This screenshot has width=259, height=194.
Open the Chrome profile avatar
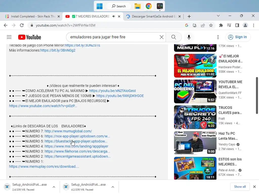pyautogui.click(x=245, y=26)
